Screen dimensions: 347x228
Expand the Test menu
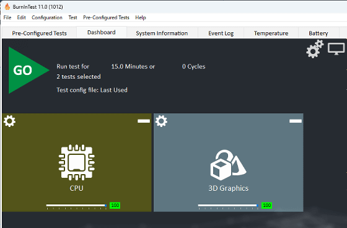72,17
